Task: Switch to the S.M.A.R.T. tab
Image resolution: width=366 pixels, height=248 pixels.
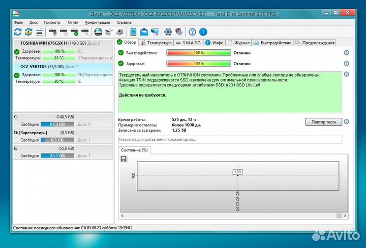Action: 189,43
